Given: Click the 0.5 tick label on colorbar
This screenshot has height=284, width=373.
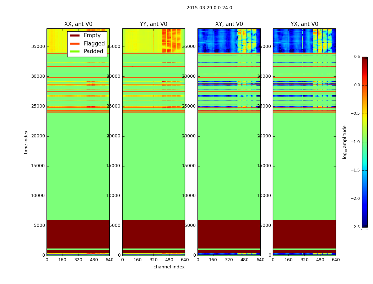Looking at the screenshot, I should [357, 57].
